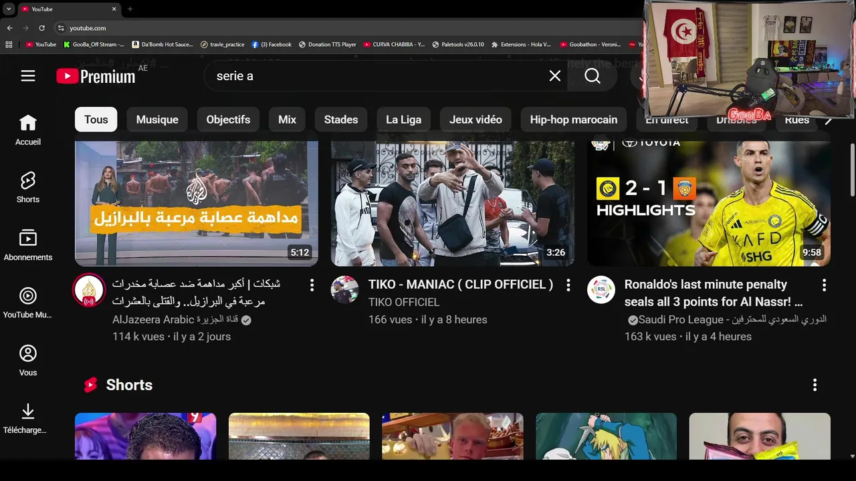The image size is (856, 481).
Task: Select the Tous filter chip
Action: pyautogui.click(x=96, y=120)
